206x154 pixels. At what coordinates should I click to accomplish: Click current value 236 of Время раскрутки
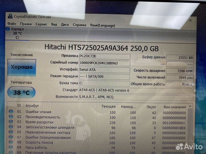pyautogui.click(x=112, y=123)
